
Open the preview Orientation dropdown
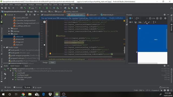coord(137,18)
